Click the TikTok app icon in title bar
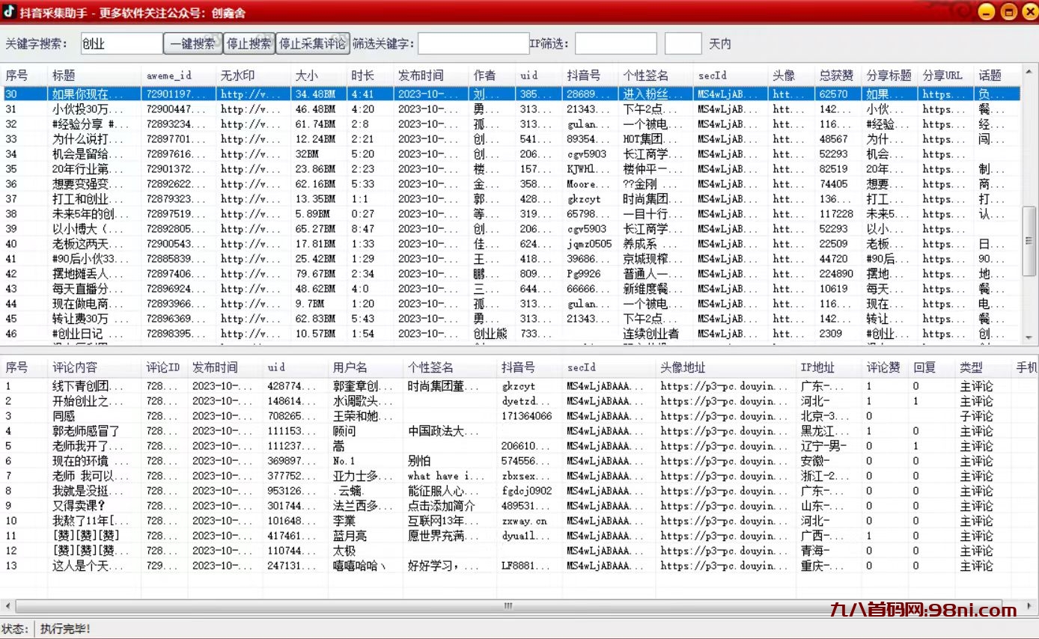The width and height of the screenshot is (1039, 639). (x=9, y=11)
